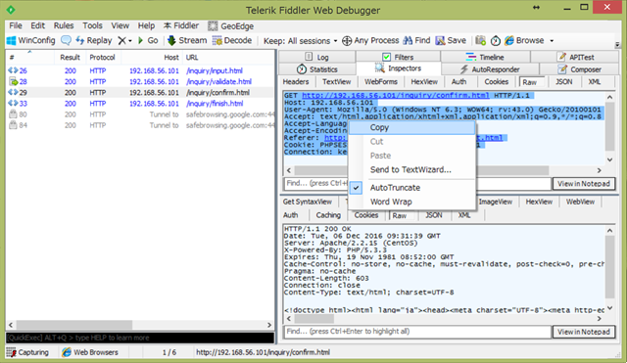Open the View menu

[120, 26]
